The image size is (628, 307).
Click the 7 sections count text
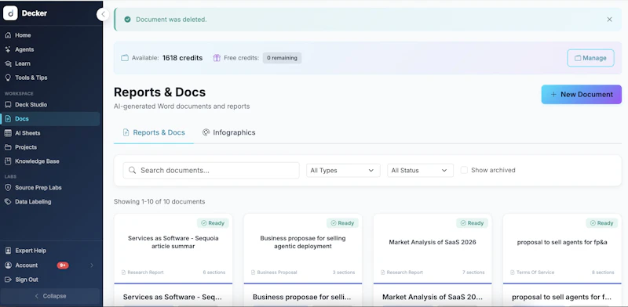(x=473, y=273)
